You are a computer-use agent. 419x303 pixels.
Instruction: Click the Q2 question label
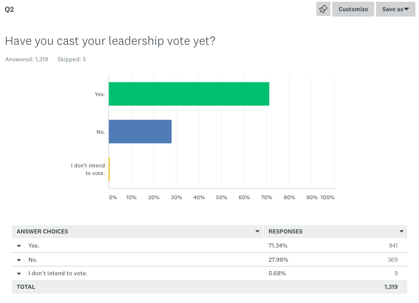pos(9,9)
